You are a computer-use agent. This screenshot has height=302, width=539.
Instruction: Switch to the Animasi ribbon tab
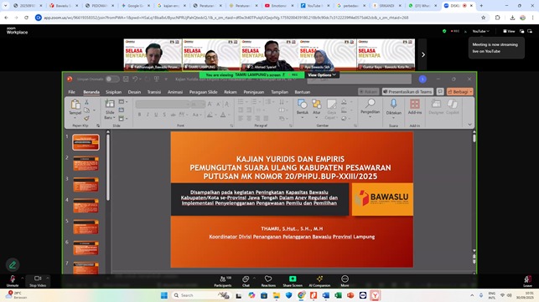tap(175, 92)
